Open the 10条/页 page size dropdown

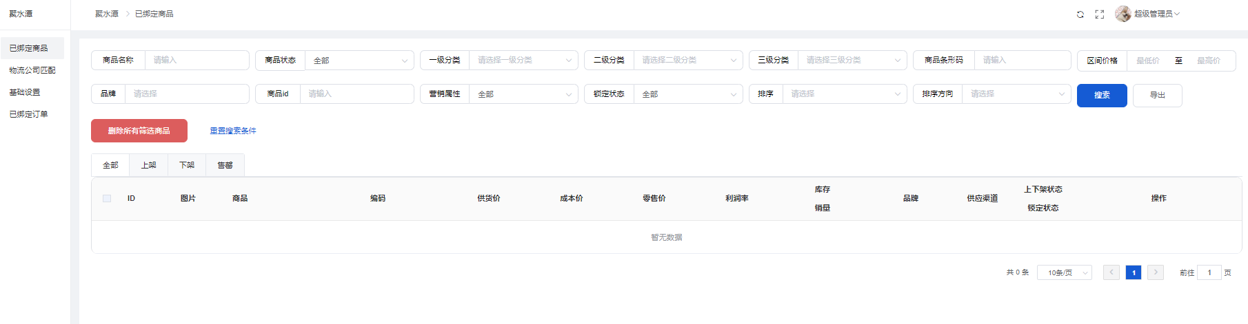(1064, 272)
